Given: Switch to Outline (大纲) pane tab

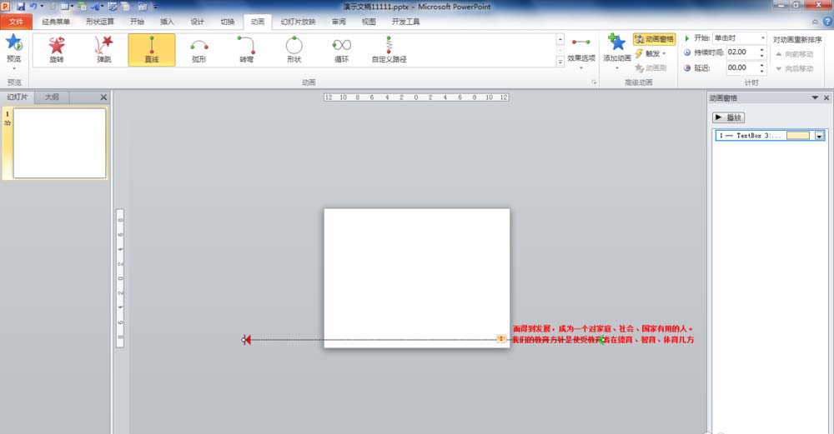Looking at the screenshot, I should (x=52, y=97).
